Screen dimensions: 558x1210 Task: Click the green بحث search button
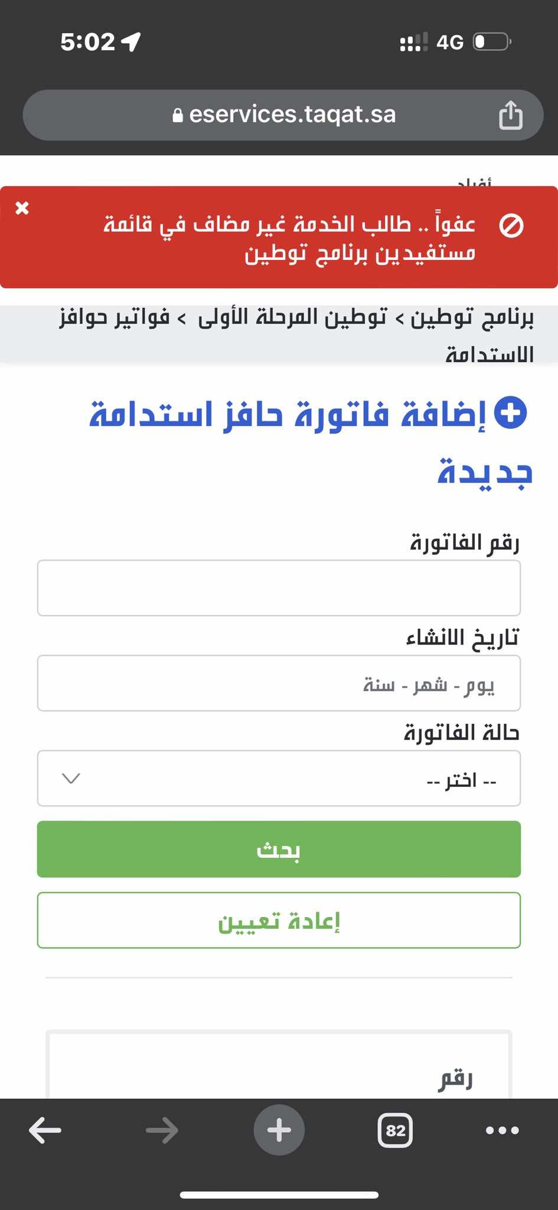[279, 849]
